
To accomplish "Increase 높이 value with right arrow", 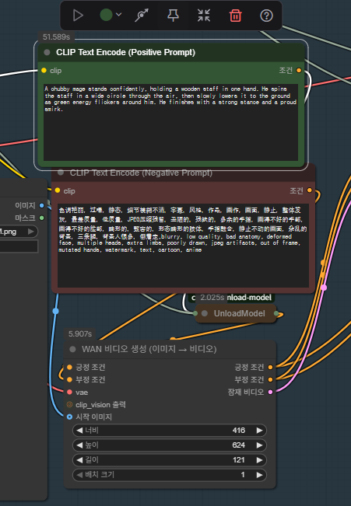I will click(x=259, y=445).
